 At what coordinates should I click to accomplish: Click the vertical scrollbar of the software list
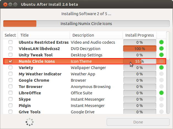[168, 73]
